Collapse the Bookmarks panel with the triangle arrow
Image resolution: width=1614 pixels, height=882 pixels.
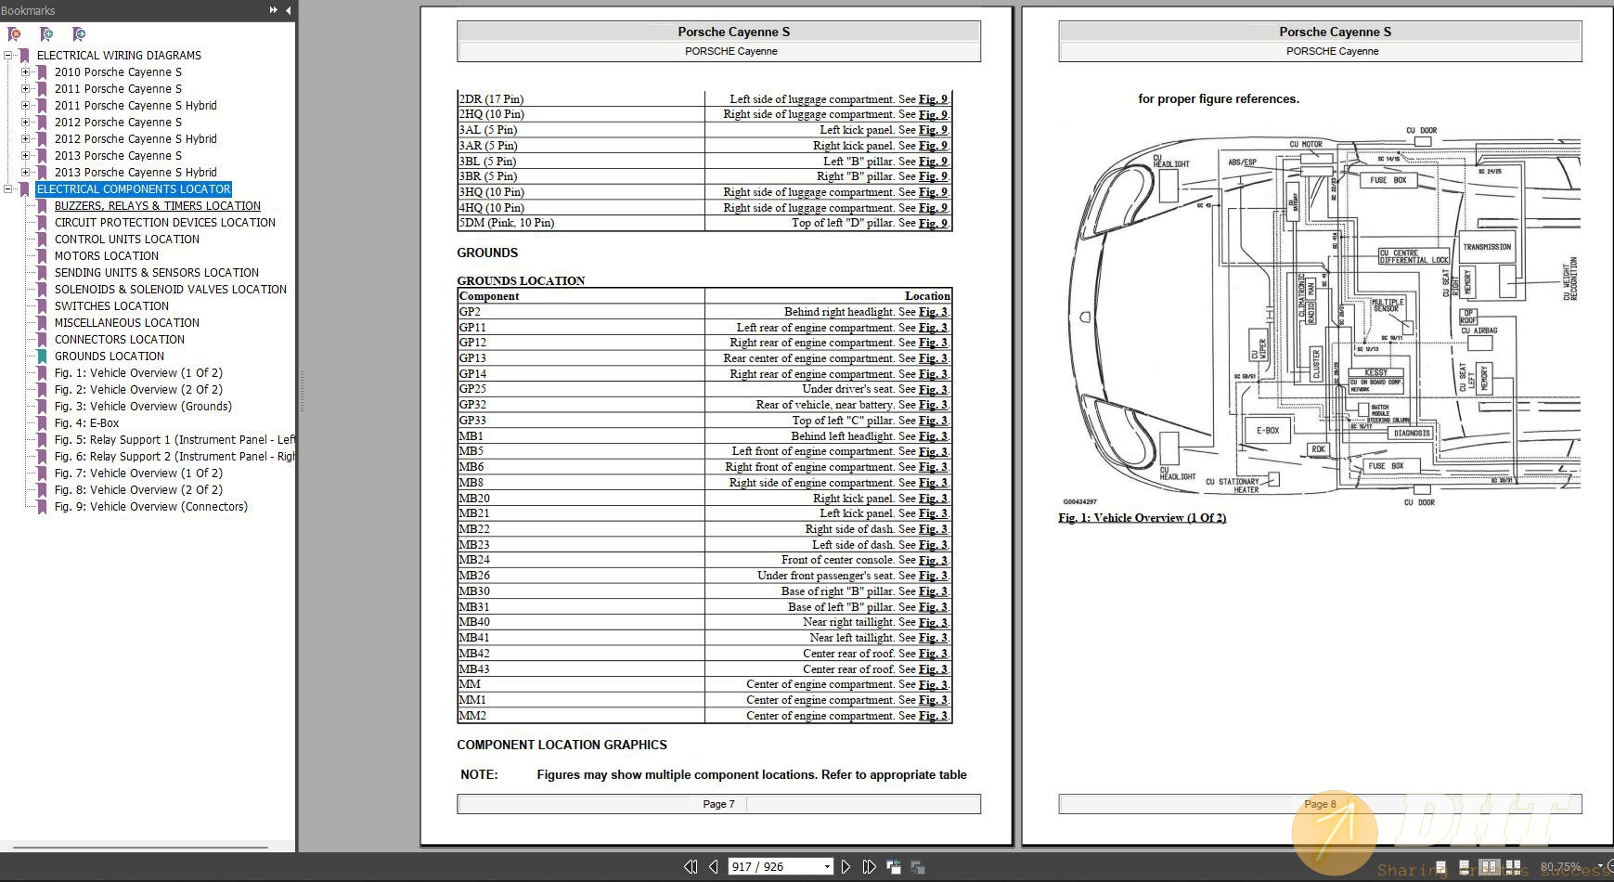tap(288, 10)
